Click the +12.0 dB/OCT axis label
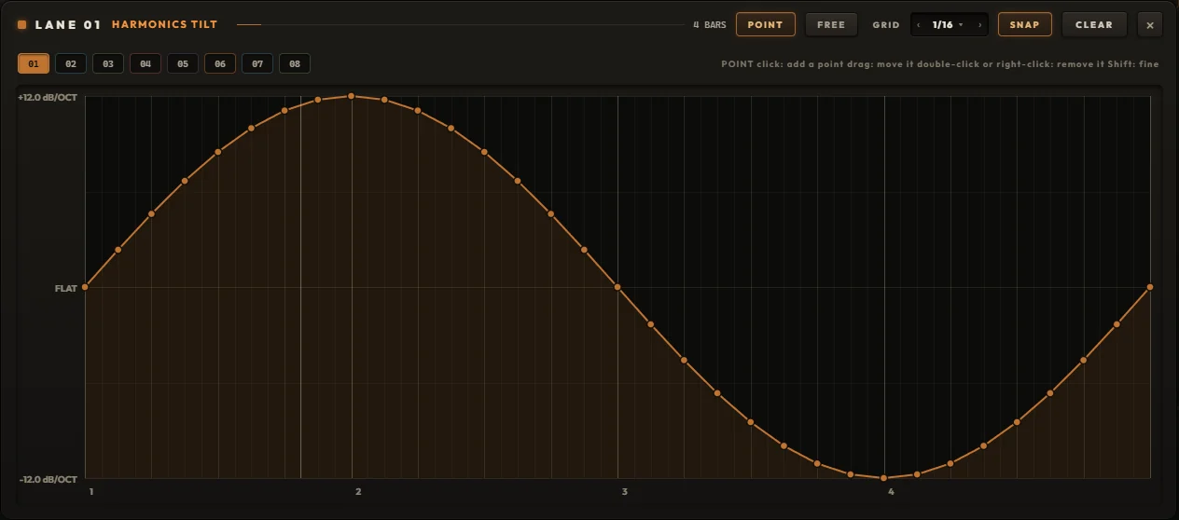 point(48,97)
